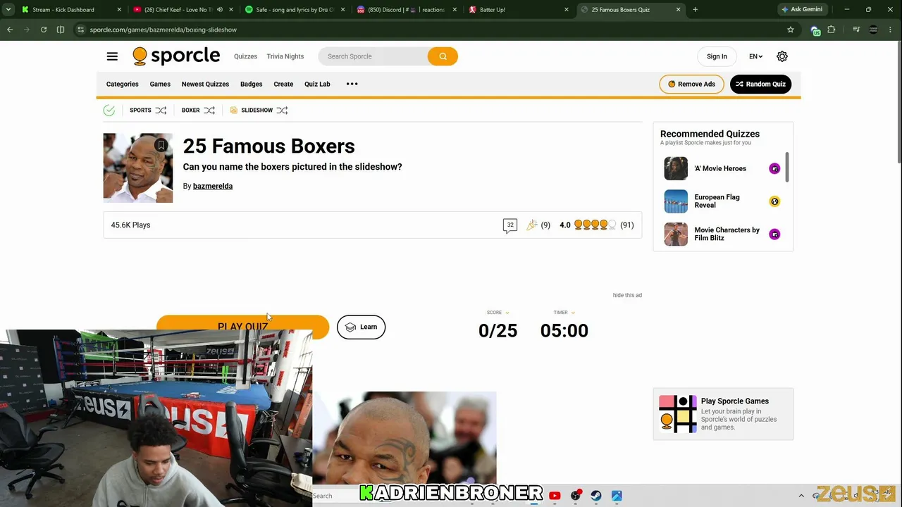
Task: Open the tab search dropdown in browser
Action: point(8,10)
